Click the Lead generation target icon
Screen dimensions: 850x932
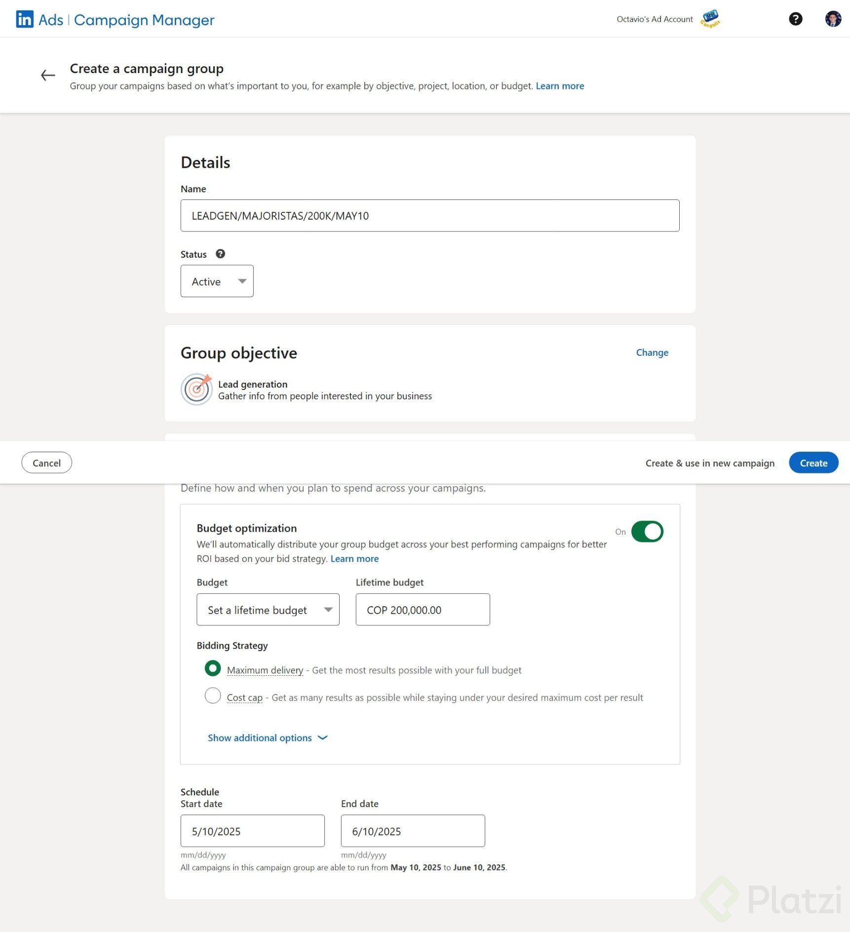pos(197,389)
